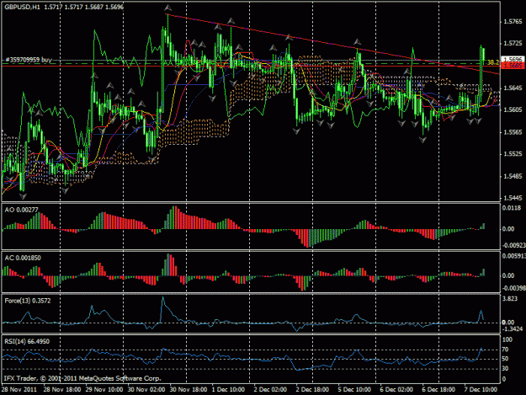Click the 1.5445 price scale value
This screenshot has width=526, height=395.
513,198
